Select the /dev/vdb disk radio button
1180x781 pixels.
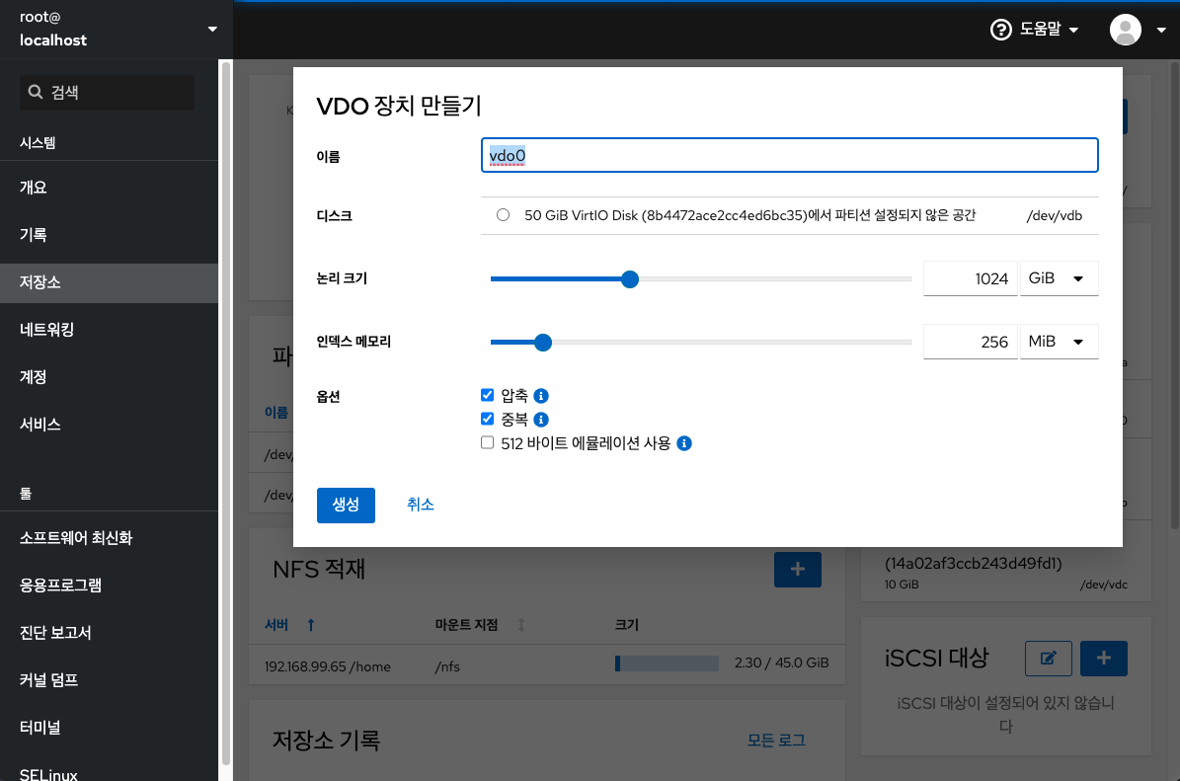(503, 214)
